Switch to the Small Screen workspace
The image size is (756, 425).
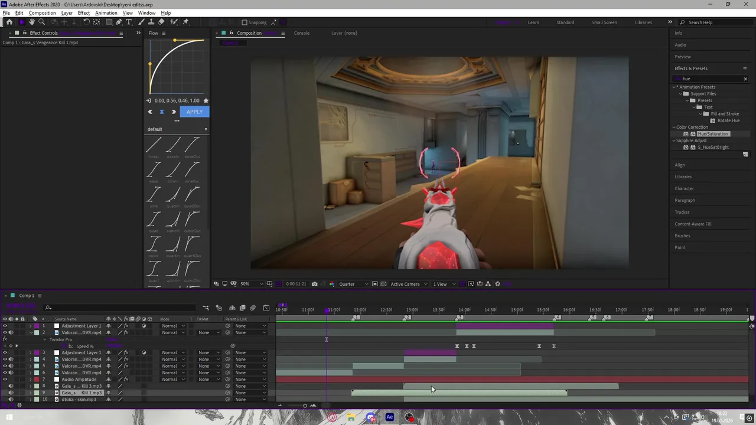pos(604,22)
